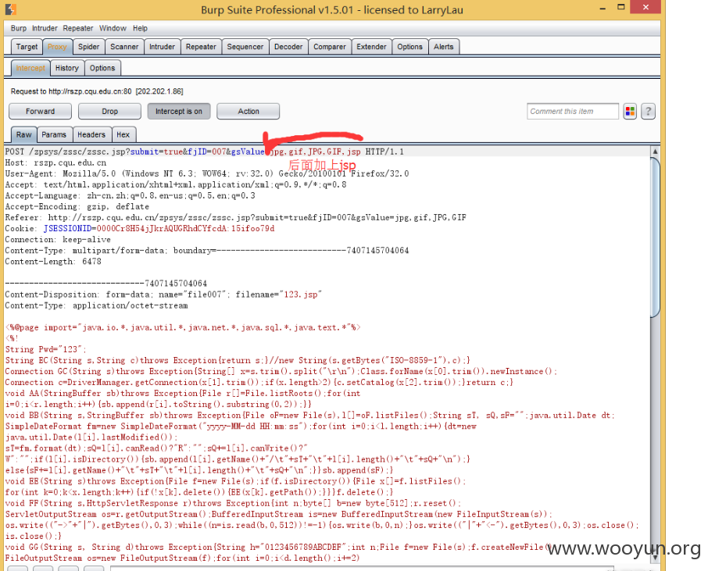Image resolution: width=708 pixels, height=571 pixels.
Task: Click the request editor scrollbar thumb
Action: (x=655, y=237)
